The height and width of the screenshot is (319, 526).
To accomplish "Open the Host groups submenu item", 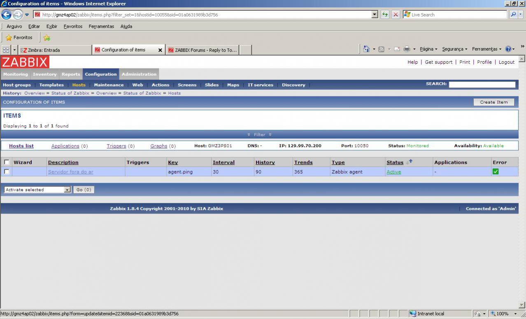I will coord(17,85).
